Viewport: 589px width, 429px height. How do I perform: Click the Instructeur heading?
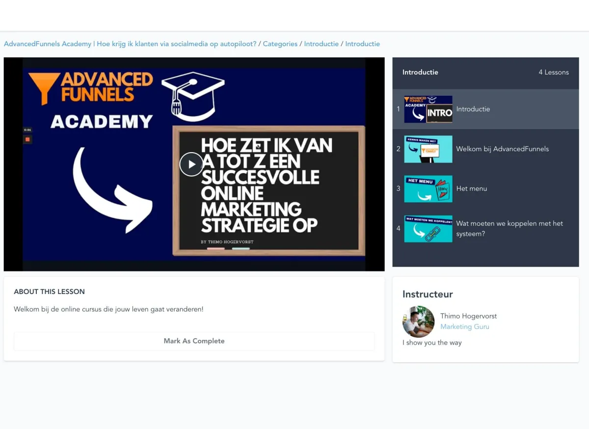pyautogui.click(x=428, y=294)
